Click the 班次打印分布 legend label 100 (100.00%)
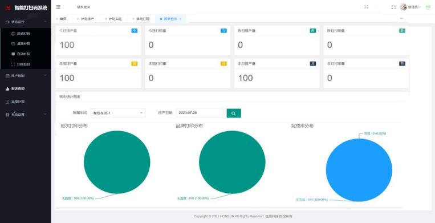Image resolution: width=435 pixels, height=223 pixels. [x=78, y=198]
